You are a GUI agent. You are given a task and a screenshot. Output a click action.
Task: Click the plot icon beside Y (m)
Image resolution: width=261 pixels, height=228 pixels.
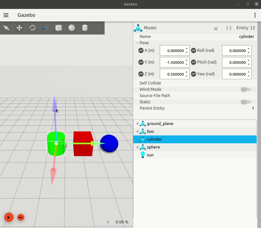click(x=141, y=62)
